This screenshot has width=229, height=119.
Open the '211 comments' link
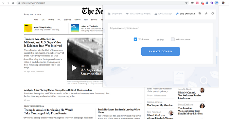point(160,95)
